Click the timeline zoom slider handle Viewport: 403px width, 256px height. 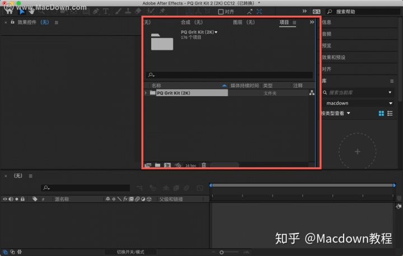(x=222, y=253)
